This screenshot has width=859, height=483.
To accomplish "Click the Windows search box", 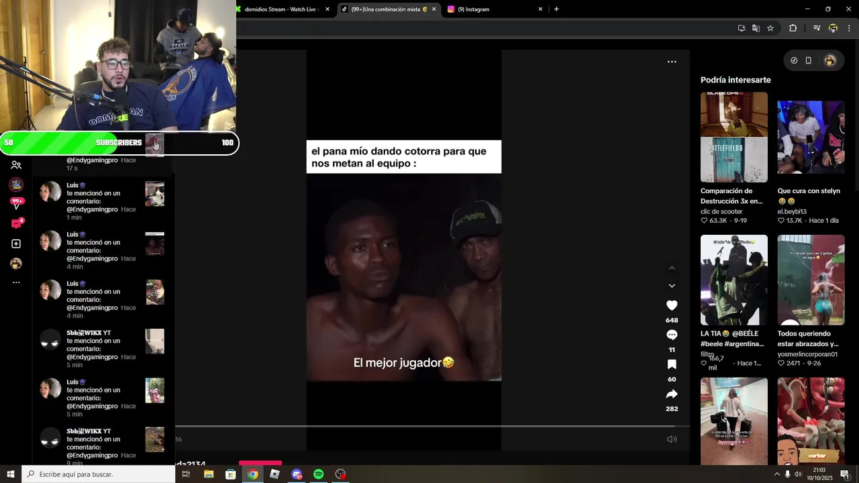I will [99, 474].
